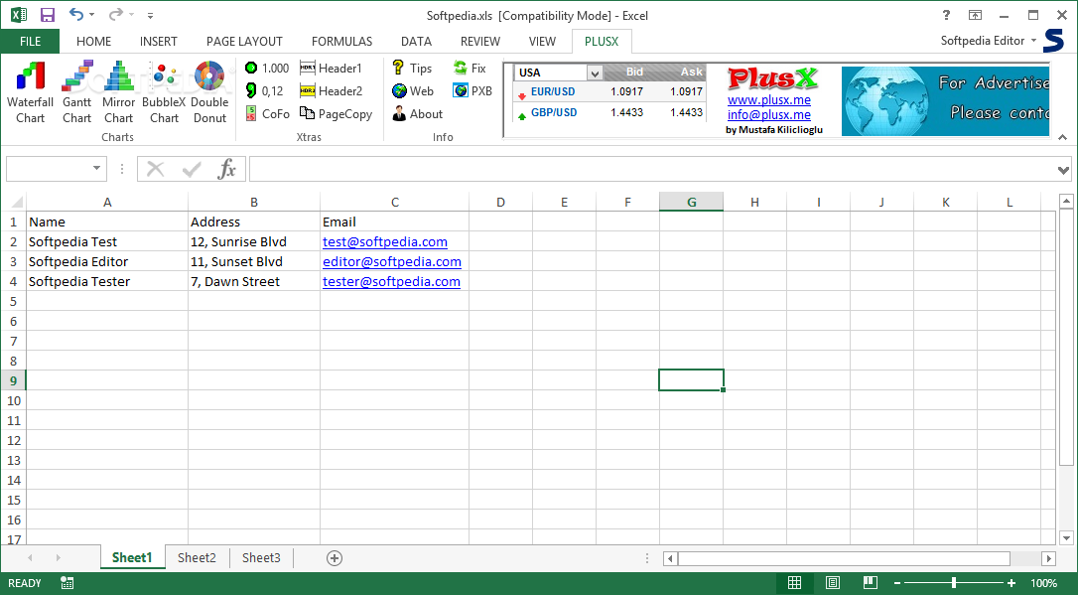
Task: Apply Header2 style
Action: [x=331, y=90]
